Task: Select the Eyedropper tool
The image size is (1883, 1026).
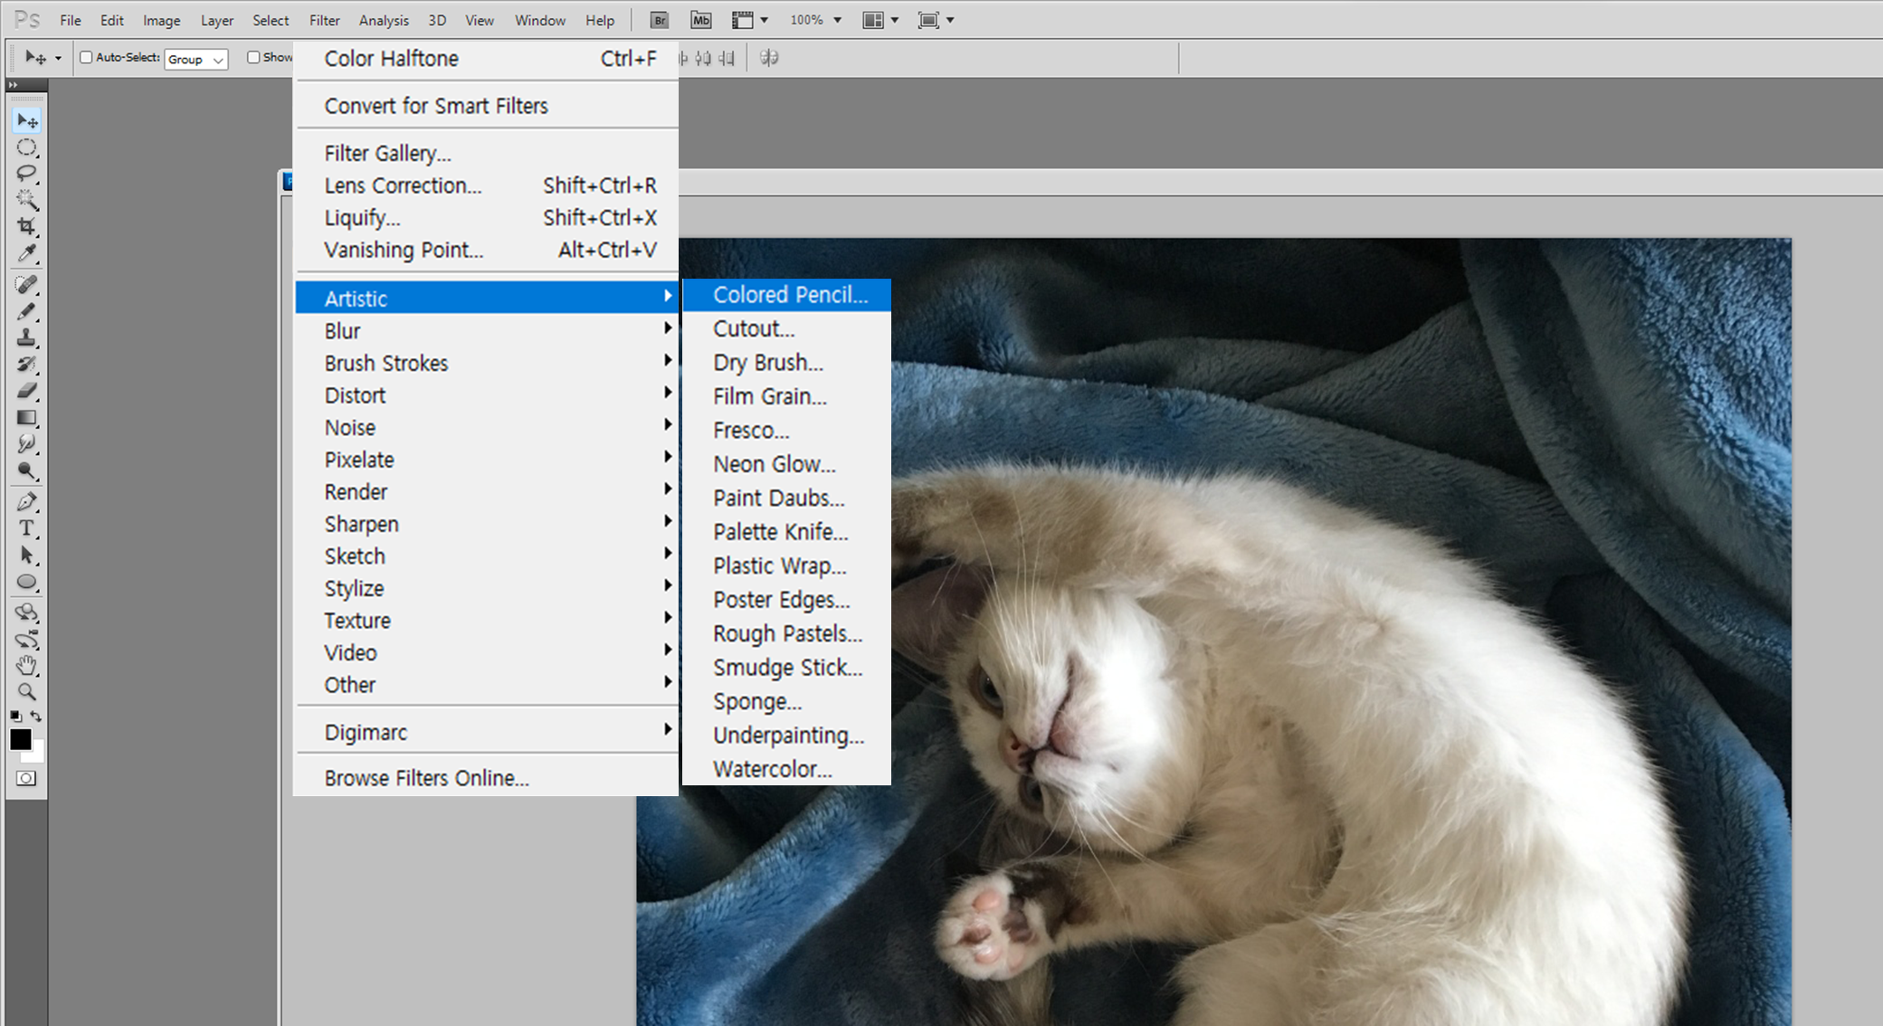Action: click(26, 253)
